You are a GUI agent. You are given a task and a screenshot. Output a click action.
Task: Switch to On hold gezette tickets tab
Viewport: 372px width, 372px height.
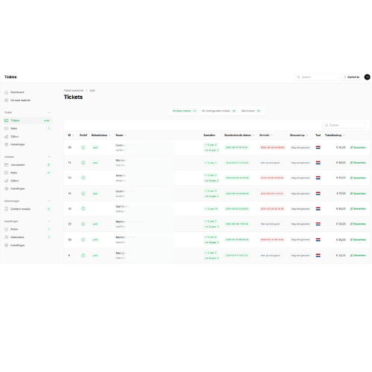click(x=219, y=111)
